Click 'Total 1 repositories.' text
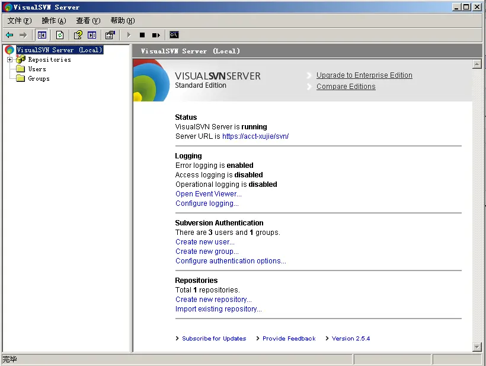The image size is (486, 366). tap(207, 290)
